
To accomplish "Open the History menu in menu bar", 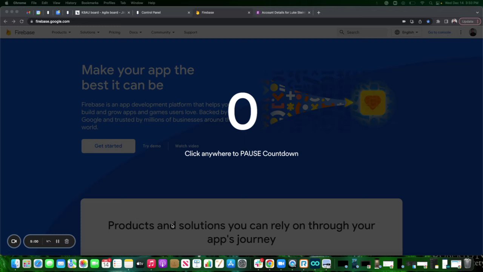I will (x=71, y=3).
